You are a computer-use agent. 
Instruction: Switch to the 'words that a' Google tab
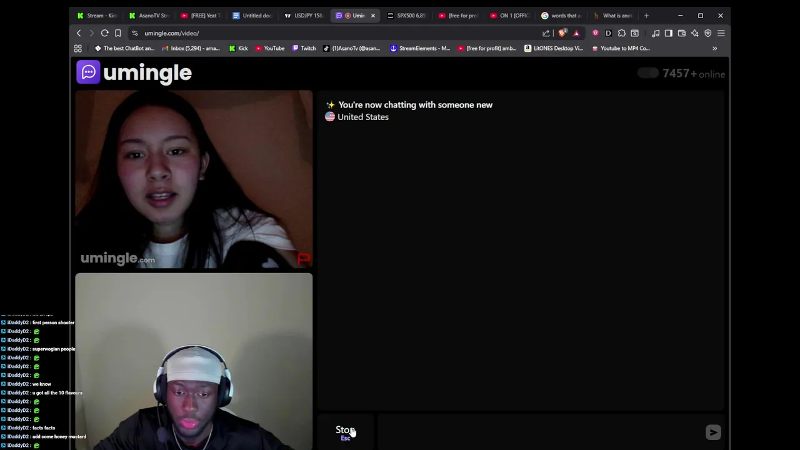pyautogui.click(x=562, y=16)
